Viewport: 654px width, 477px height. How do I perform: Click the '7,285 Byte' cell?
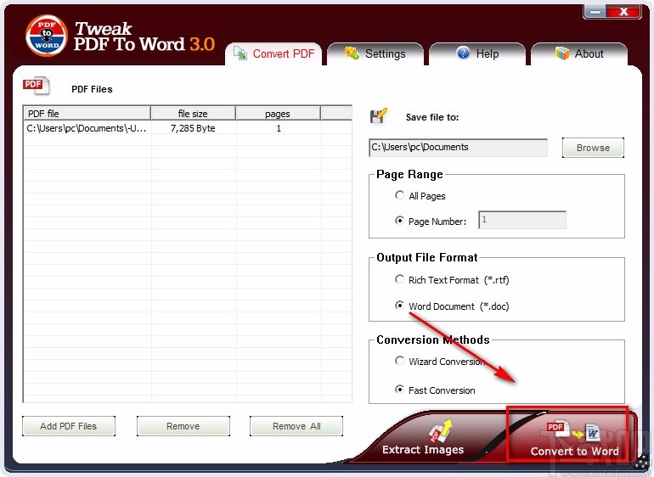(193, 128)
